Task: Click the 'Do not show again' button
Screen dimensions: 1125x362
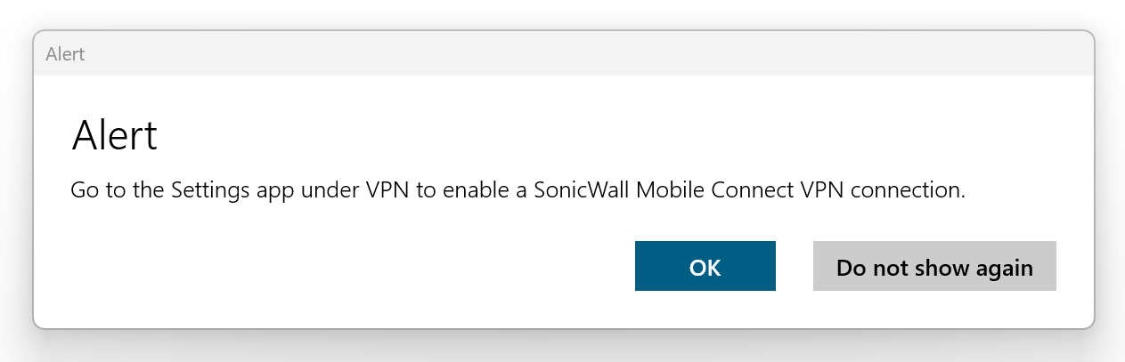Action: (x=934, y=267)
